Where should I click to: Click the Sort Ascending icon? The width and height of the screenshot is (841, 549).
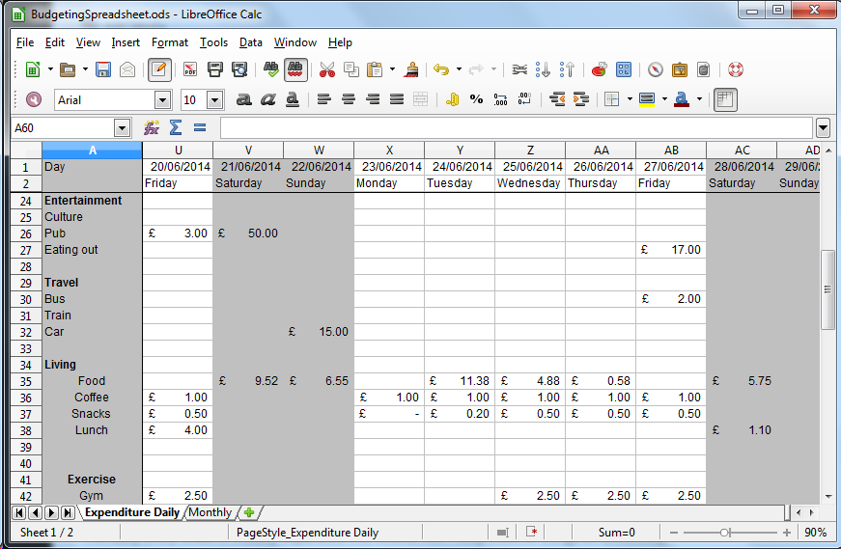click(543, 69)
